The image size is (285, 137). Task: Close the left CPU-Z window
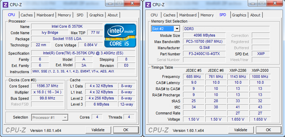tap(132, 3)
